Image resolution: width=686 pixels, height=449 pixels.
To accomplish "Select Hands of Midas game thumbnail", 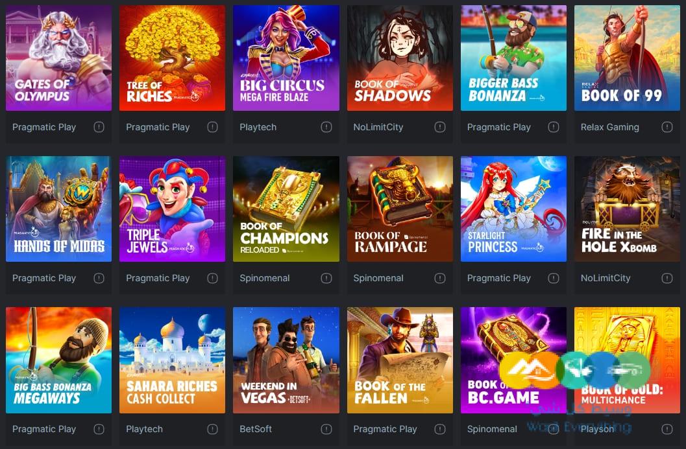I will (58, 209).
